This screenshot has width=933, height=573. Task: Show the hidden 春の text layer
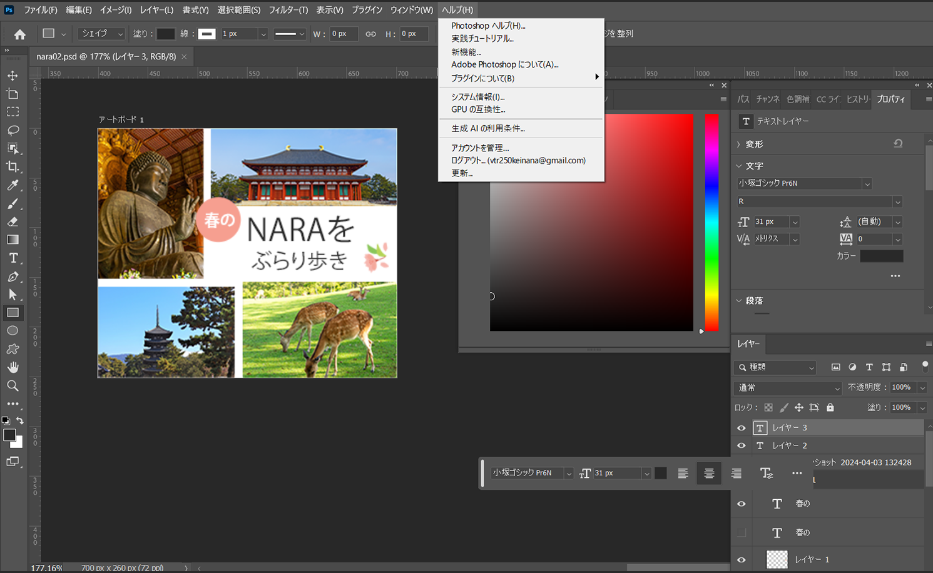click(x=742, y=533)
